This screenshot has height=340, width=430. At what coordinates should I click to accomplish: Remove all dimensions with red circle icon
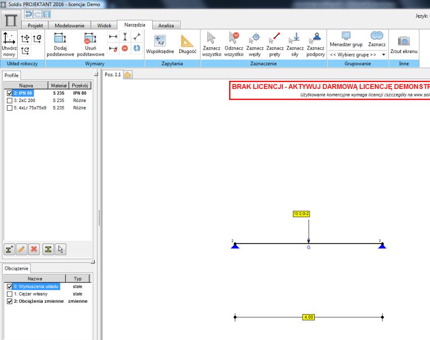pos(125,48)
